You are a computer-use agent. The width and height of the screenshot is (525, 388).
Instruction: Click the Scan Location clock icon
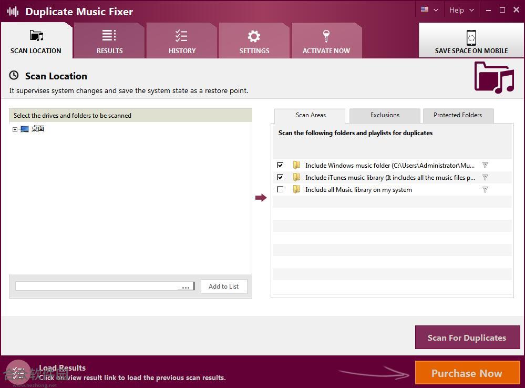click(14, 75)
